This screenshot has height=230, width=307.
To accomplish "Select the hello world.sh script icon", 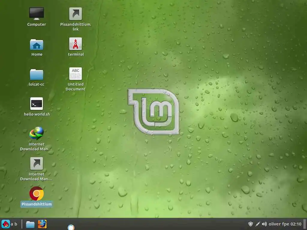I will pyautogui.click(x=37, y=104).
